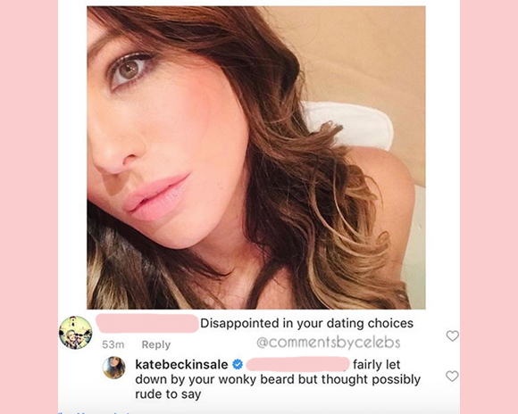
Task: Click the @commentsbycelebs watermark text
Action: [329, 343]
